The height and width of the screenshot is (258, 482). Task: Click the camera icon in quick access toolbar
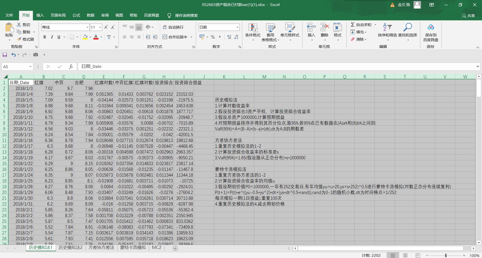tap(36, 55)
